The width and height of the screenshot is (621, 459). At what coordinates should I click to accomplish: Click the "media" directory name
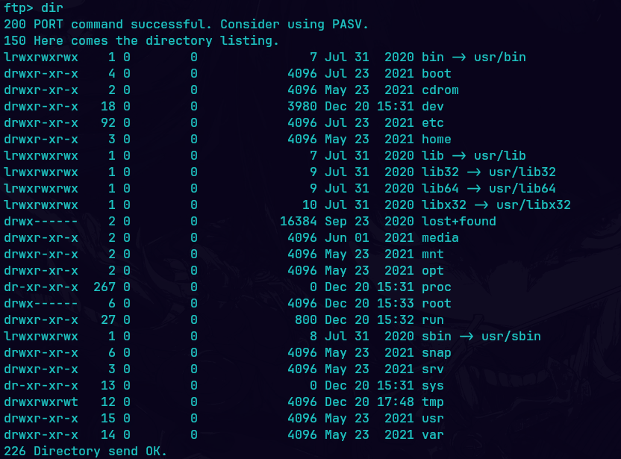tap(440, 238)
